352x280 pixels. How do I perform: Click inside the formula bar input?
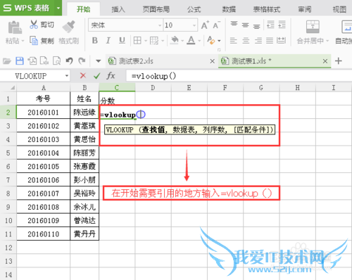tap(239, 76)
